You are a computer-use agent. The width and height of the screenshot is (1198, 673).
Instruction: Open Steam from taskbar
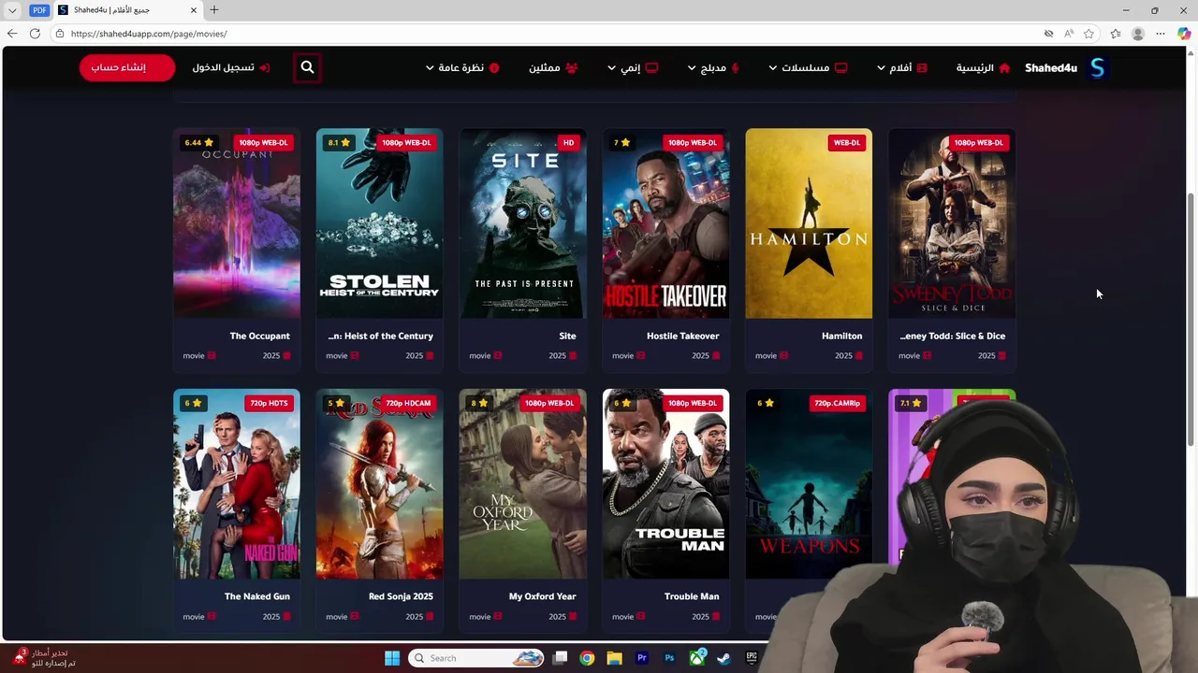point(724,658)
